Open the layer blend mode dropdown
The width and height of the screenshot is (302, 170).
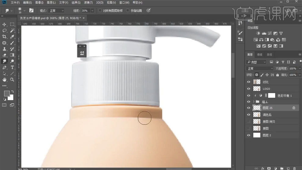click(260, 68)
